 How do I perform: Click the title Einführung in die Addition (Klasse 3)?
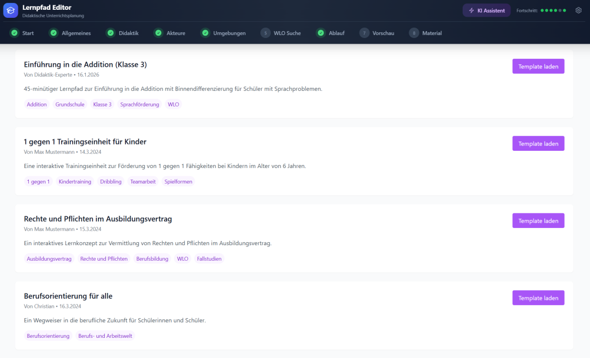(85, 64)
